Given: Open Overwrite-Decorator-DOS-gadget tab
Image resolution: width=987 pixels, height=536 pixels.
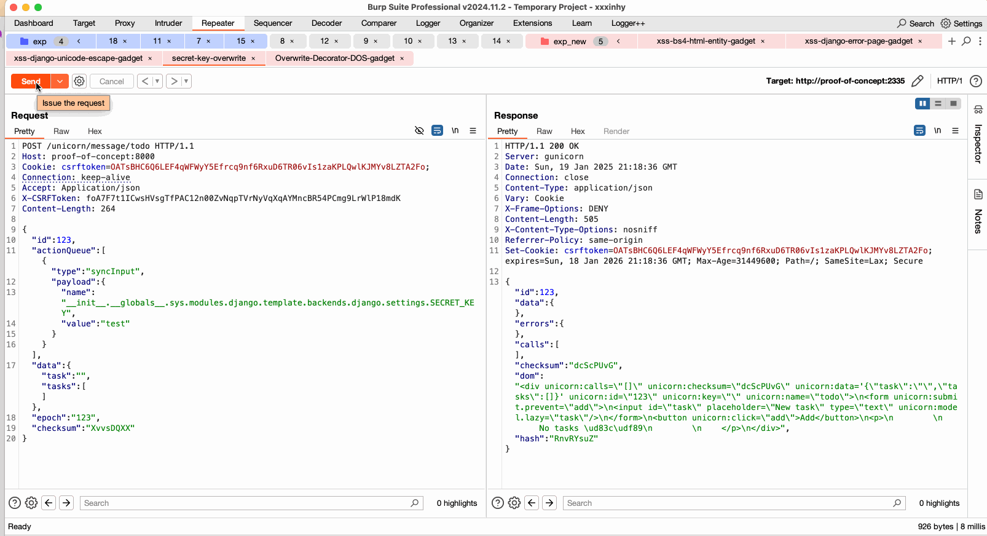Looking at the screenshot, I should point(335,58).
